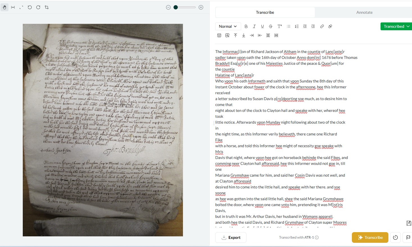Open the version history clock icon
This screenshot has width=412, height=247.
[395, 237]
